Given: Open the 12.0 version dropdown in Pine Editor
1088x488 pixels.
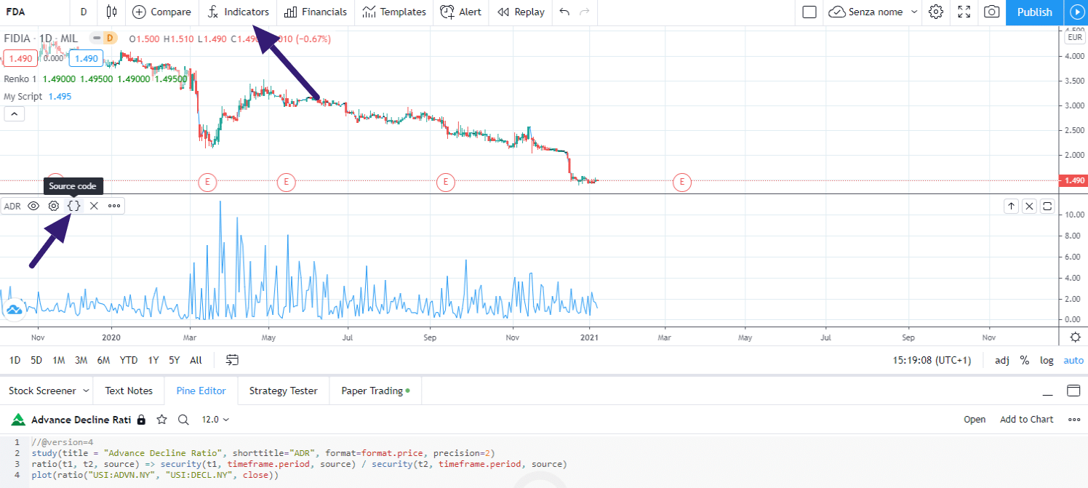Looking at the screenshot, I should 215,420.
